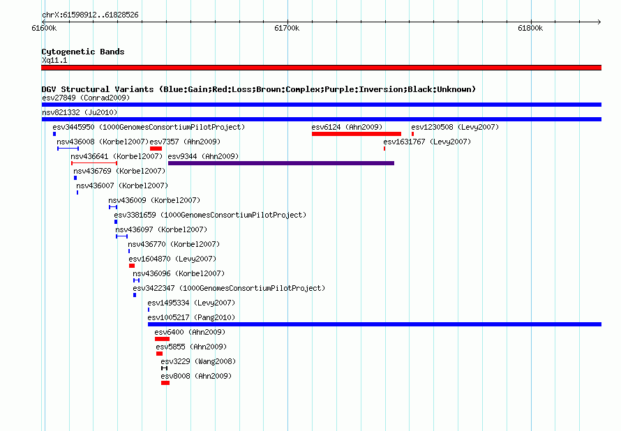
Task: Click the esv6124 (Ahn2009) red loss bar
Action: pos(357,134)
